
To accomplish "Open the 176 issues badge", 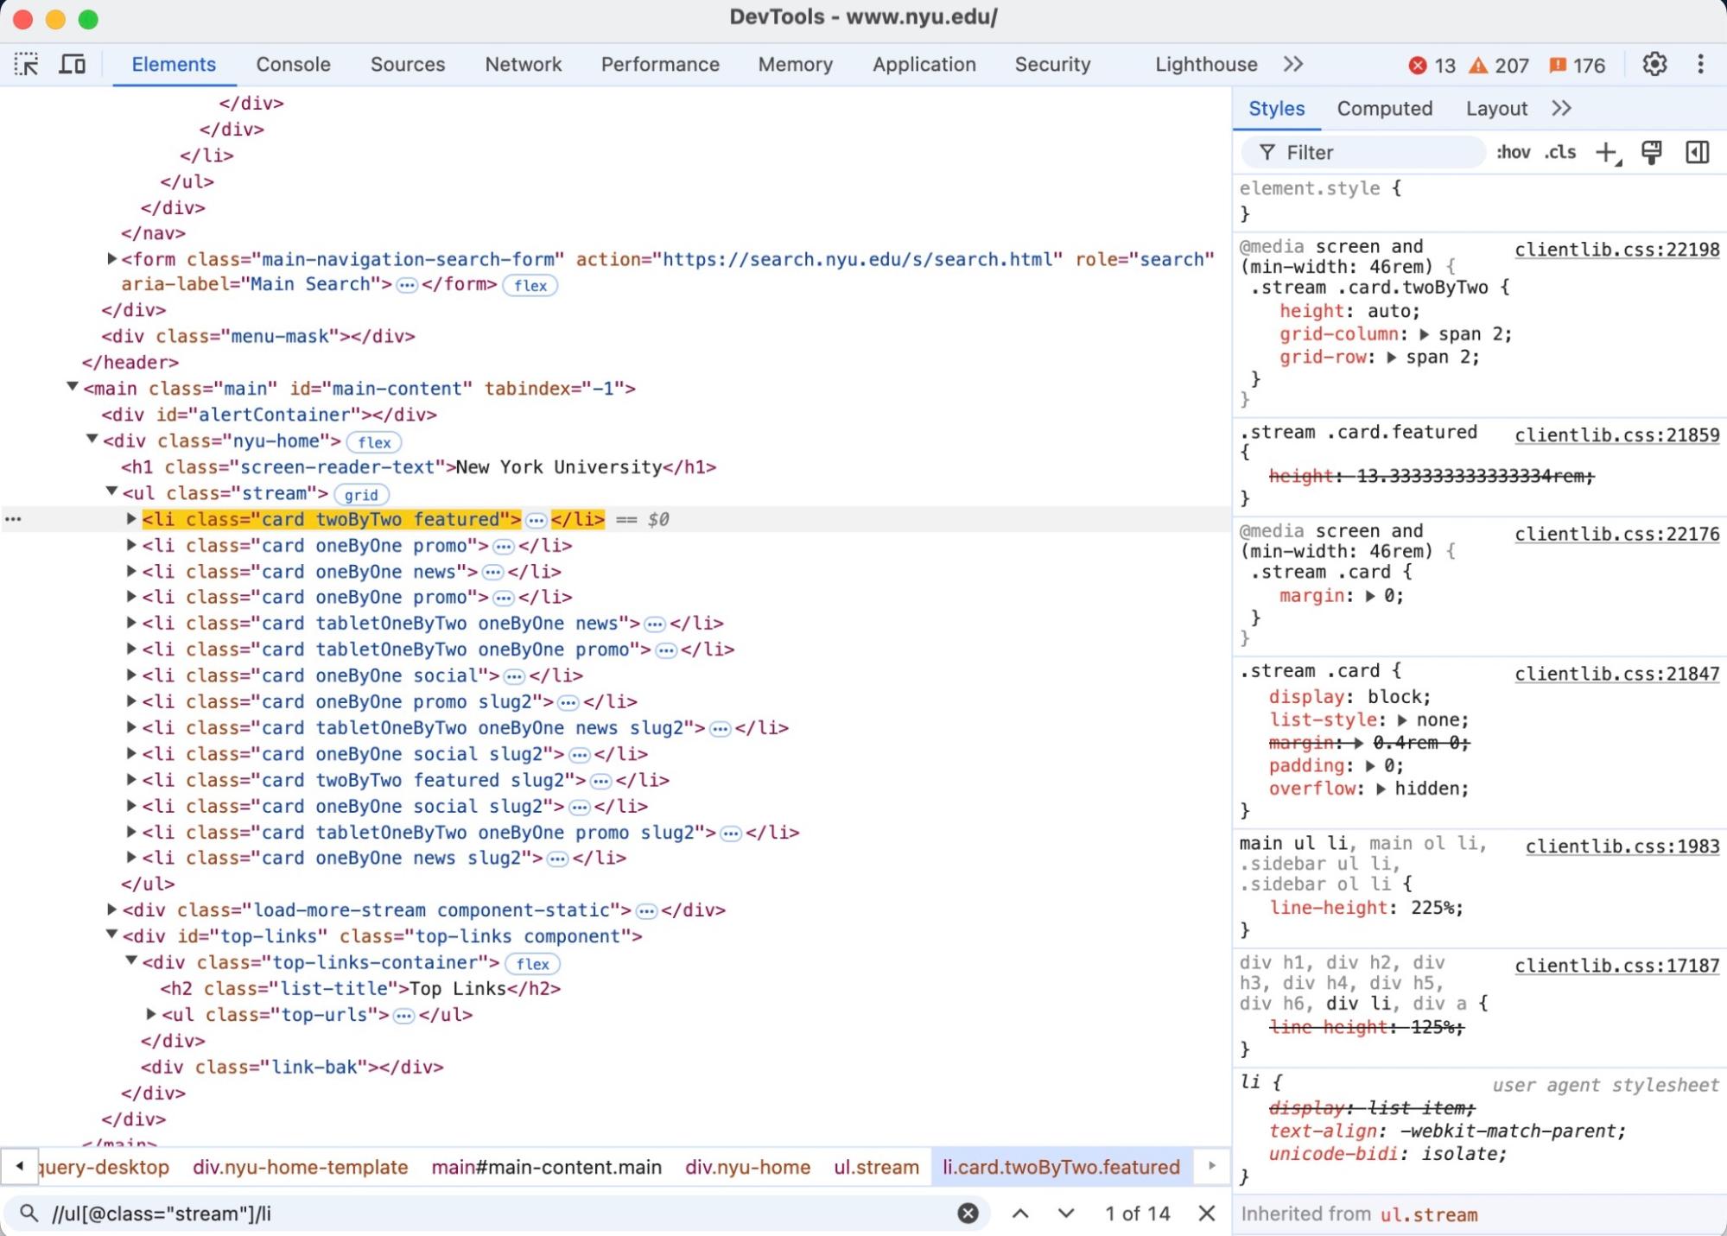I will [x=1576, y=65].
